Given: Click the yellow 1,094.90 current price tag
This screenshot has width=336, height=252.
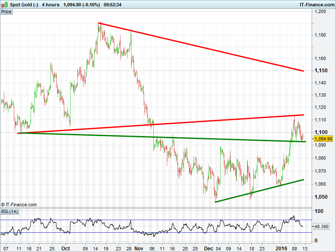Looking at the screenshot, I should click(323, 139).
